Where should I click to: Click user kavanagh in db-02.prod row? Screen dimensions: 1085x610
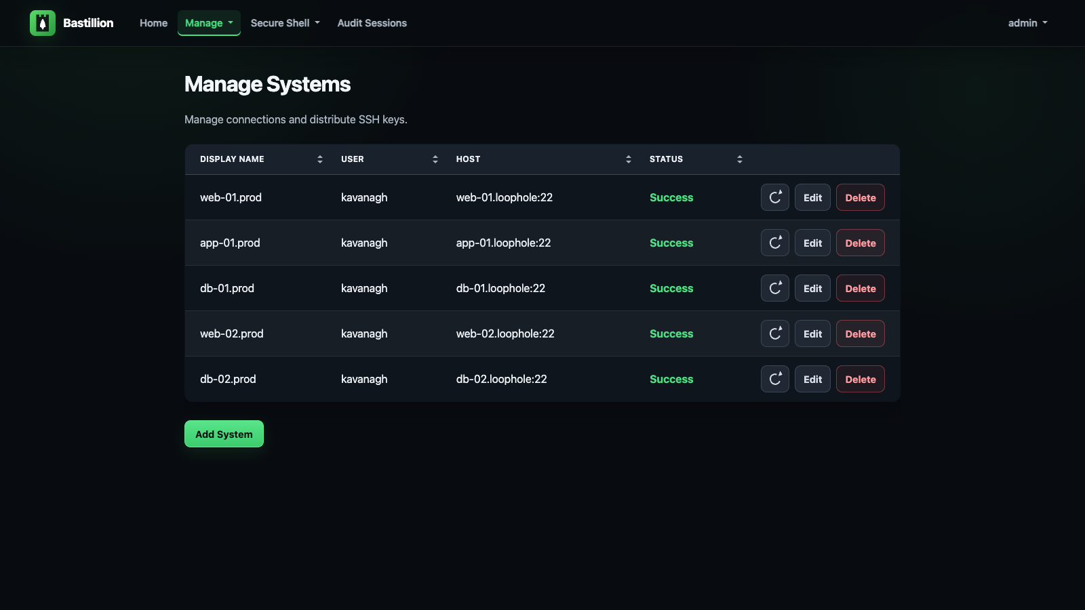point(364,379)
